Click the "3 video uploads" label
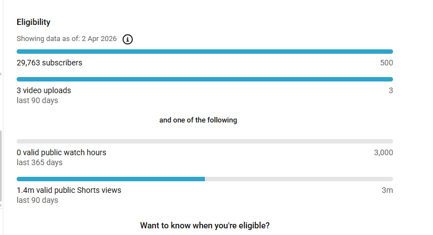The width and height of the screenshot is (433, 235). (x=44, y=90)
